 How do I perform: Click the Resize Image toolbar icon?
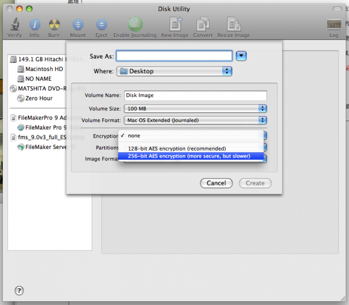(x=234, y=24)
